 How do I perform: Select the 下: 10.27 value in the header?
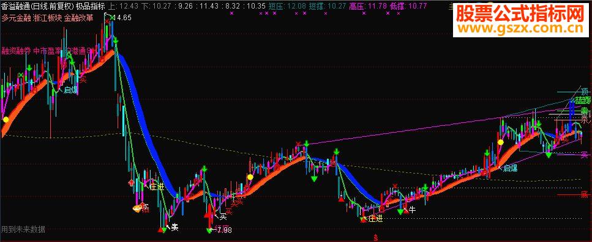[x=156, y=6]
